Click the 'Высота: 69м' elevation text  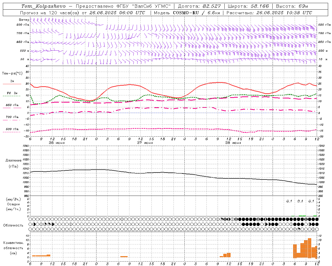pos(292,6)
